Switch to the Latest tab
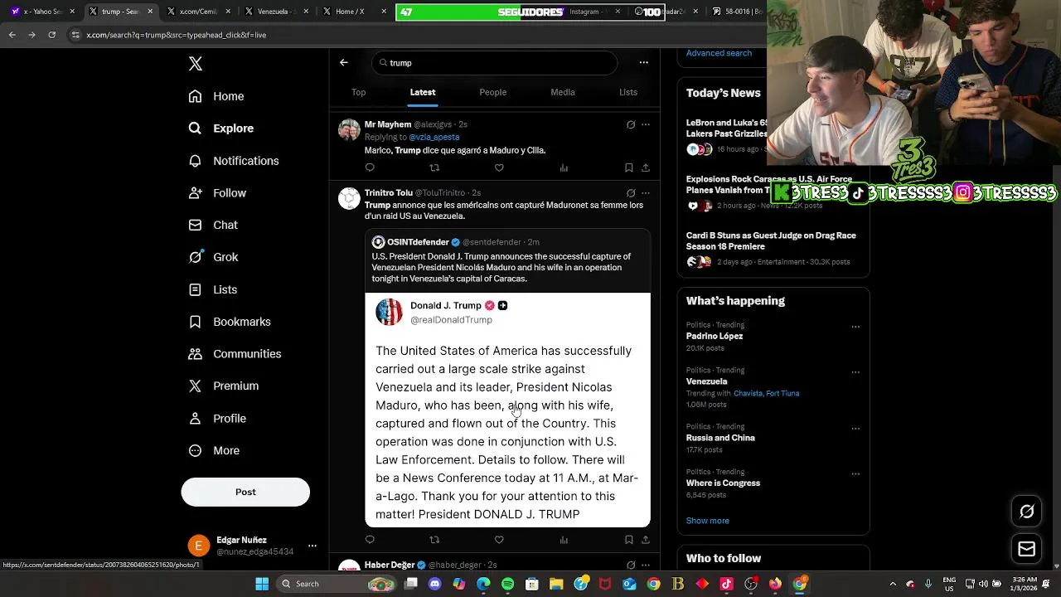Viewport: 1061px width, 597px height. (x=423, y=92)
